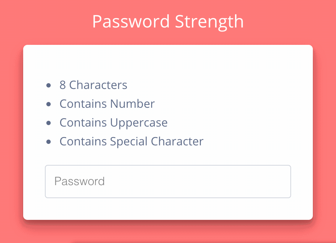
Task: Click the word Password in the title
Action: tap(131, 21)
